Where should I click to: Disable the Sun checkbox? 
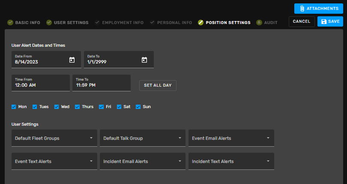(138, 107)
